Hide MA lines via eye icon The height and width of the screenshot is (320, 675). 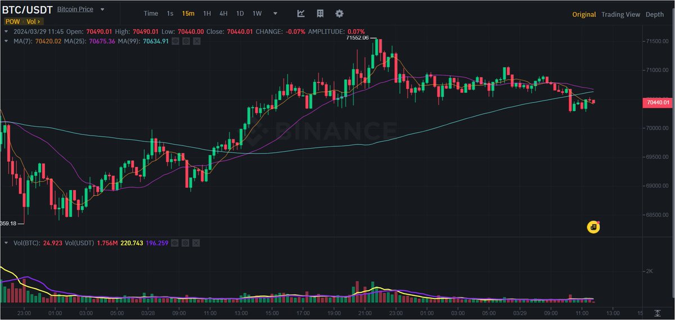175,41
